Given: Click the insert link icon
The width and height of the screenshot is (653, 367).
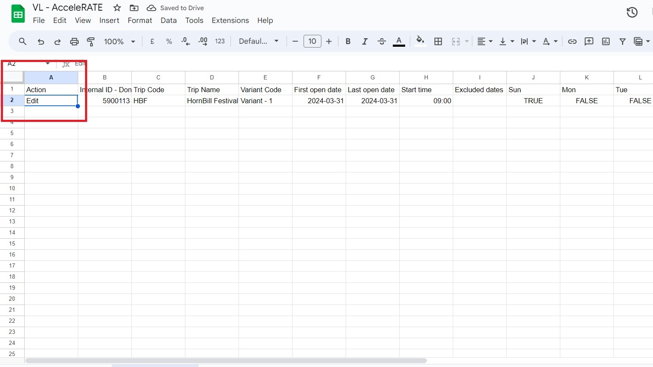Looking at the screenshot, I should point(572,41).
